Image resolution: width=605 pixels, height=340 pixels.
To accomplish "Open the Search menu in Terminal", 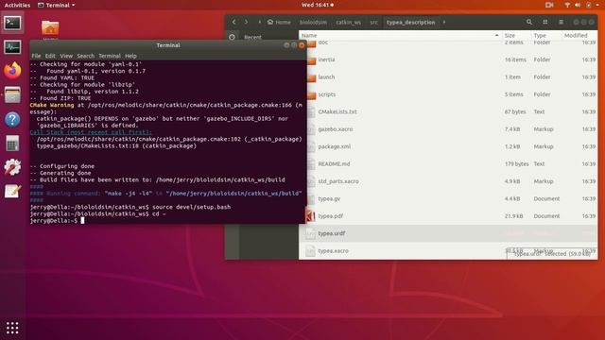I will click(x=85, y=56).
